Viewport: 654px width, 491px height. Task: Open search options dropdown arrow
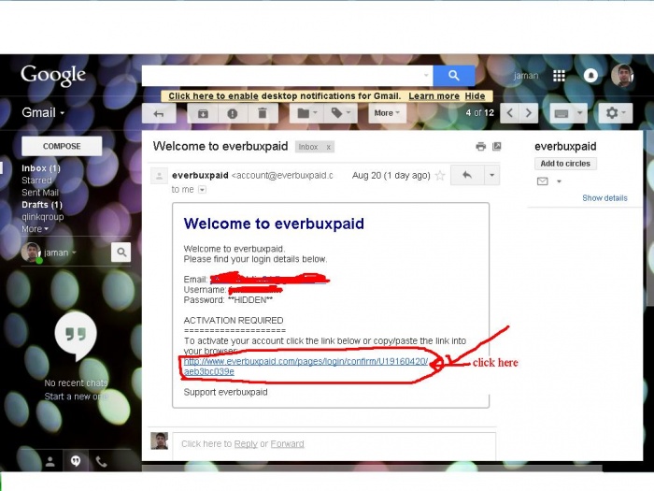point(426,76)
